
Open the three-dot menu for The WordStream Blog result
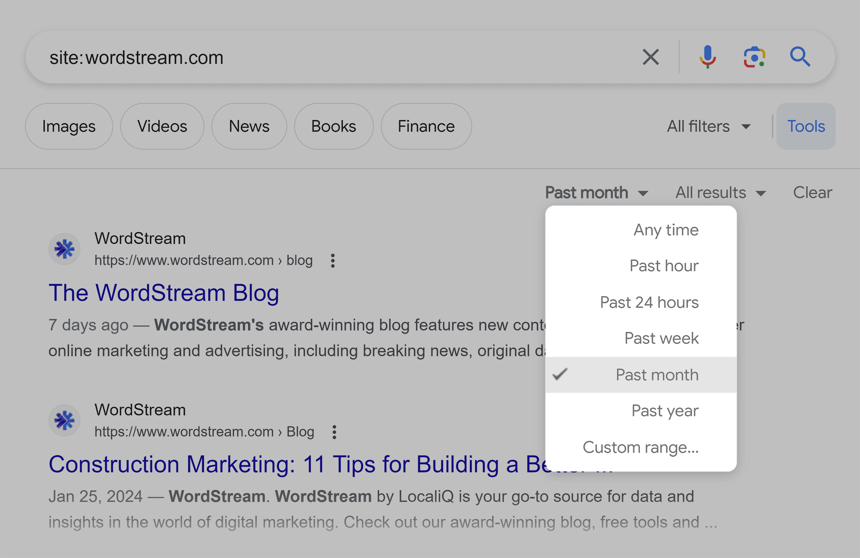[332, 260]
